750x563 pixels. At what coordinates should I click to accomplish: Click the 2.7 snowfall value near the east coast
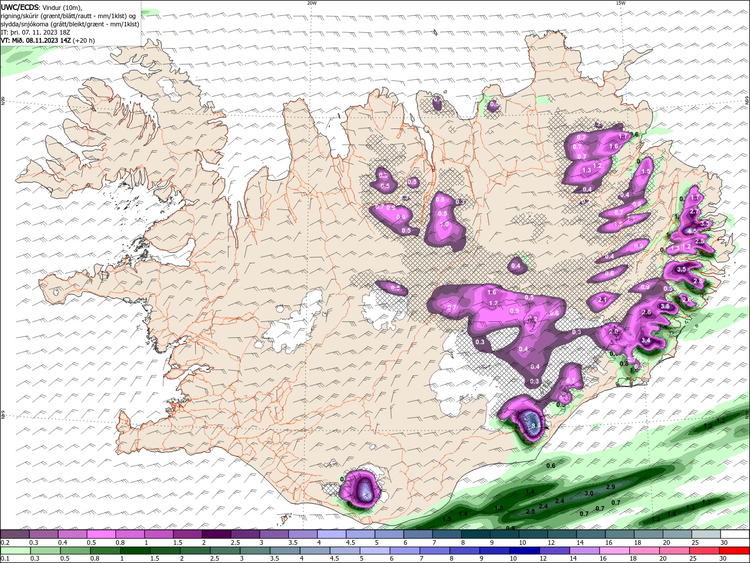point(694,211)
